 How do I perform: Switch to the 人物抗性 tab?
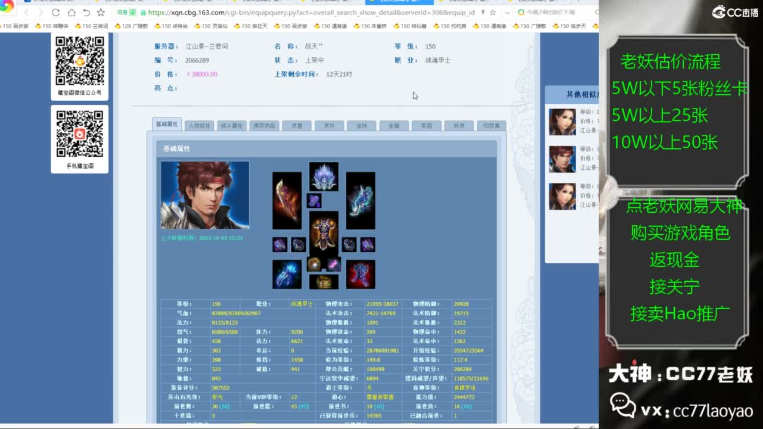200,126
